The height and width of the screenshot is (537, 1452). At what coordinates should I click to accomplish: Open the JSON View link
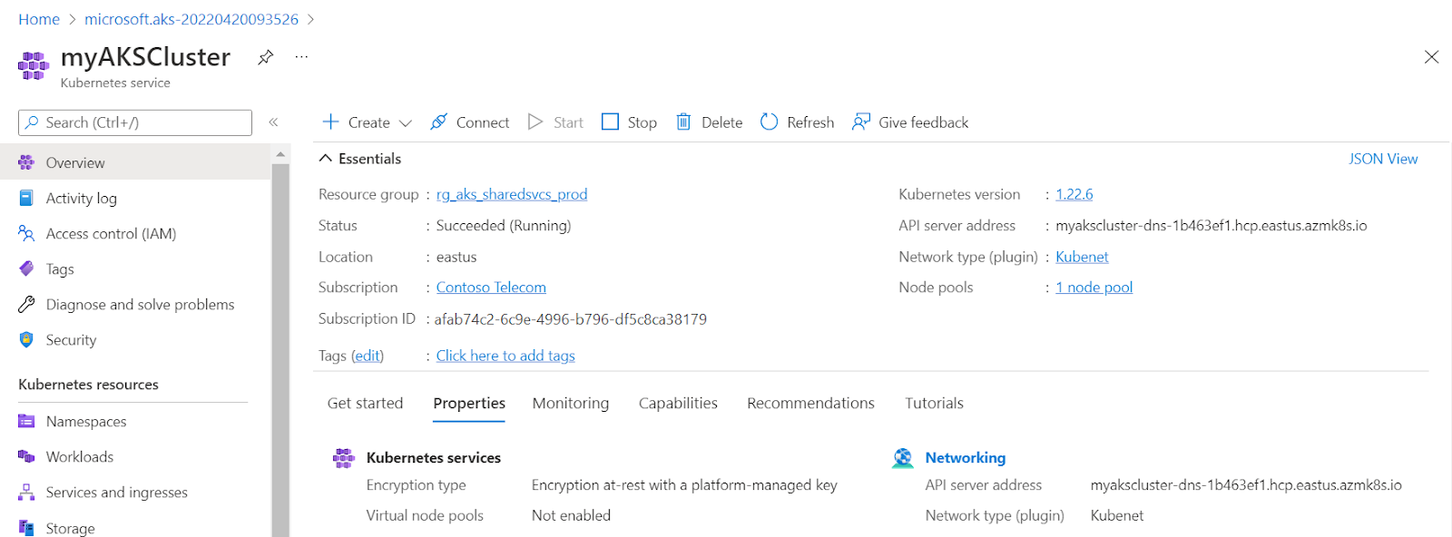tap(1382, 159)
